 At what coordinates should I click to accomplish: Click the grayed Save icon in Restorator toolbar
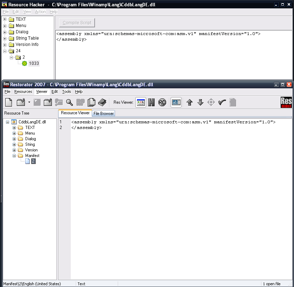[37, 102]
